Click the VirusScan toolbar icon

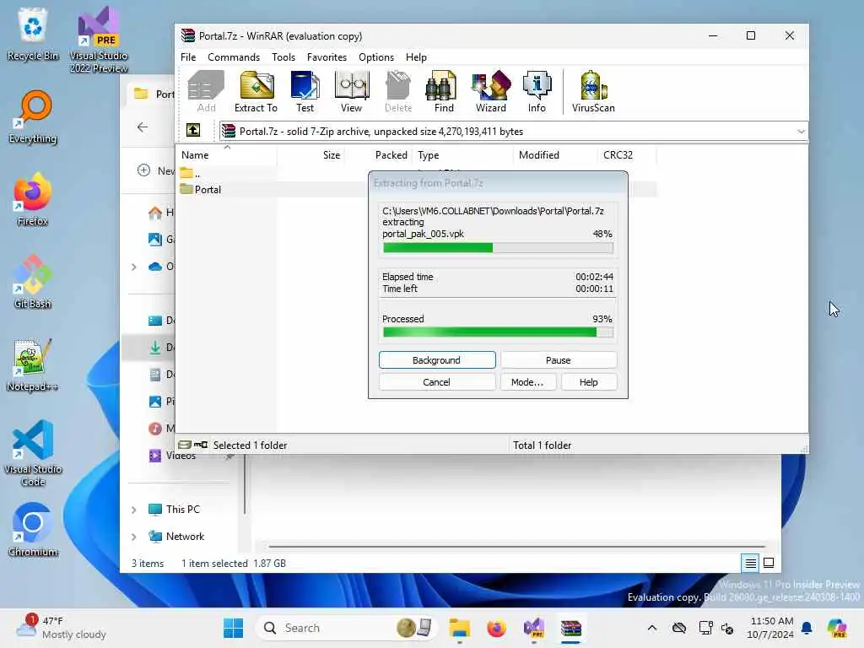pos(593,92)
